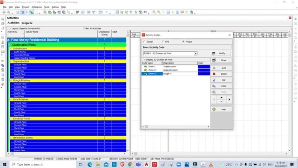
Task: Collapse the Electrical Works group band
Action: (11, 119)
